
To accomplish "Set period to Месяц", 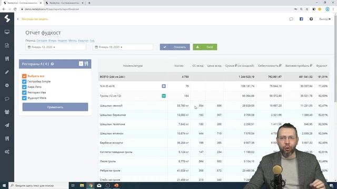I will click(x=73, y=40).
